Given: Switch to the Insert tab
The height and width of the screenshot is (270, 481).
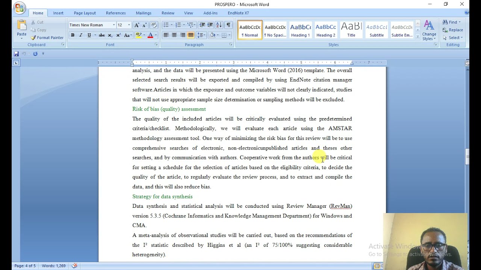Looking at the screenshot, I should pyautogui.click(x=58, y=13).
